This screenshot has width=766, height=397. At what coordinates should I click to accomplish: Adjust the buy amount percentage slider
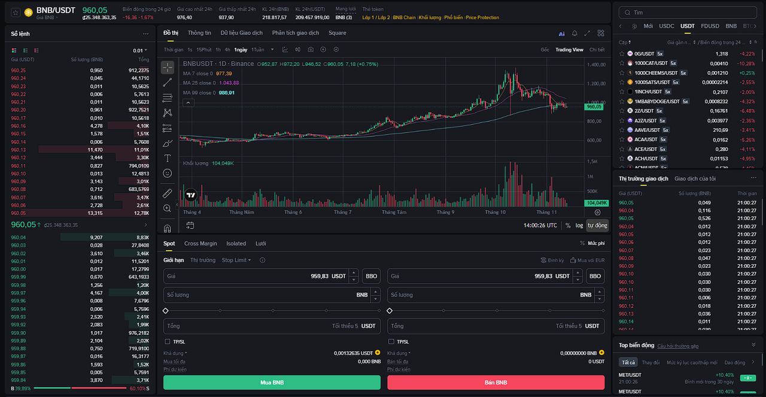(272, 311)
